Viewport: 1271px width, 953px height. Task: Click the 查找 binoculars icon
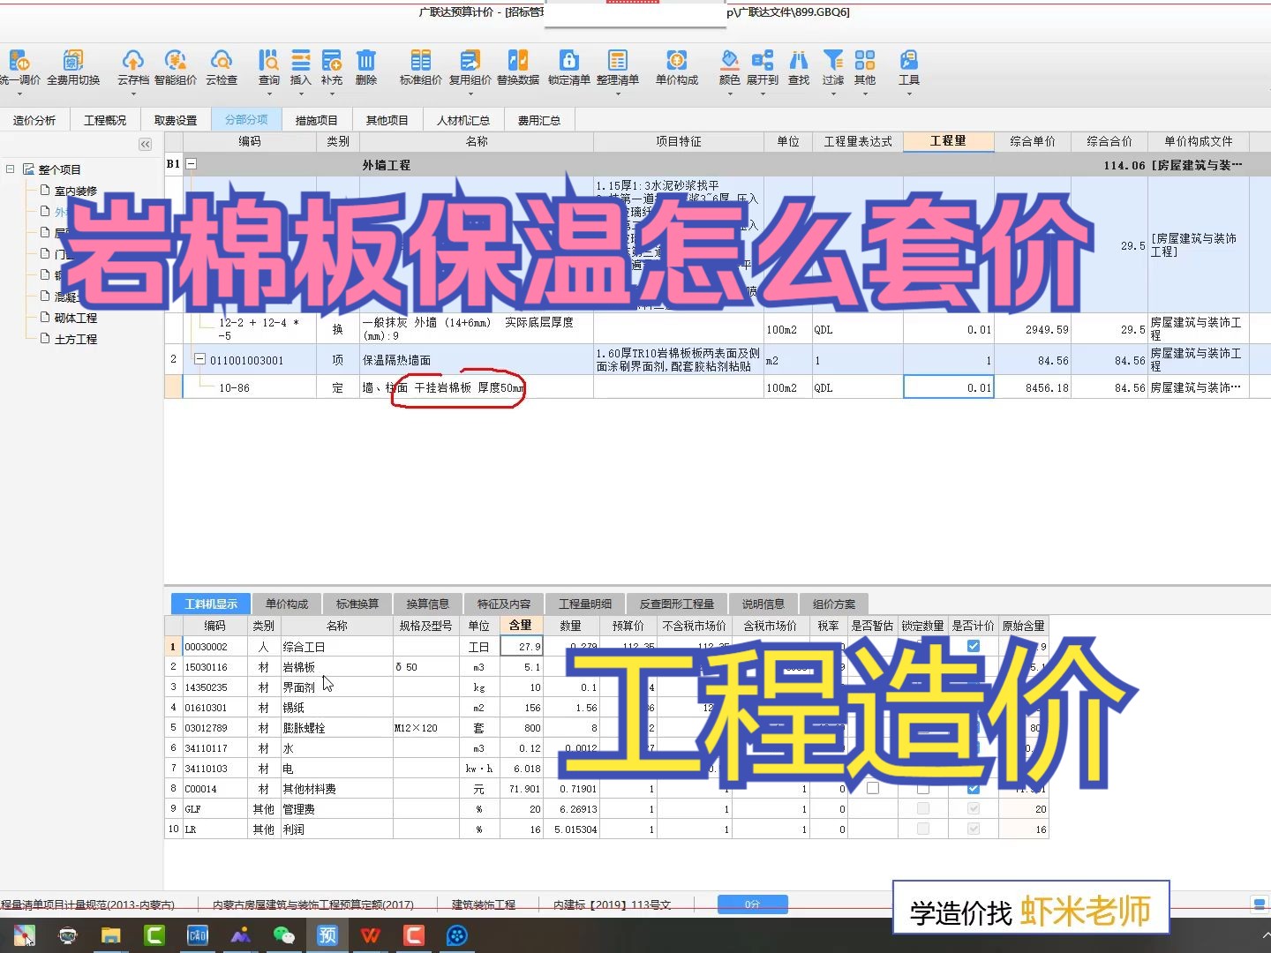(799, 61)
